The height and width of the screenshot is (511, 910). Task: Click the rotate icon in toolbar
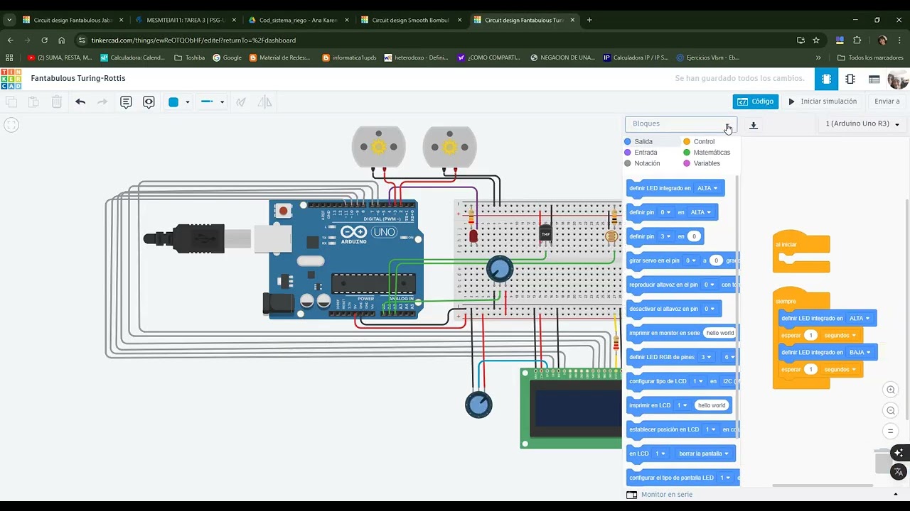[241, 102]
